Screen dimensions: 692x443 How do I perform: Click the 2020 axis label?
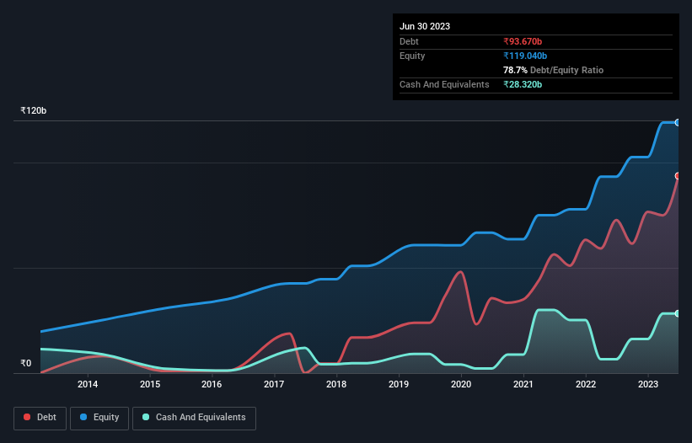461,384
